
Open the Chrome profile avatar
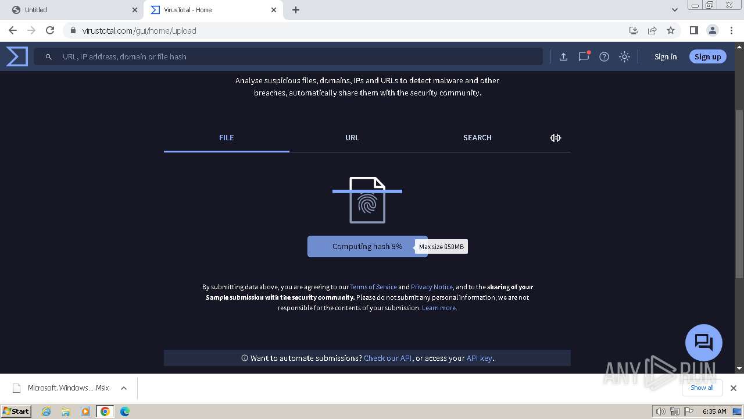tap(712, 30)
